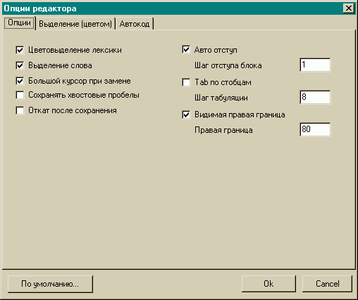Focus the Правая граница value field
This screenshot has height=300, width=358.
click(315, 129)
